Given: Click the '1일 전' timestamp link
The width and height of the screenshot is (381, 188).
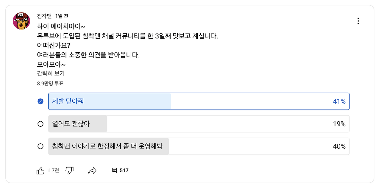Looking at the screenshot, I should (x=62, y=16).
